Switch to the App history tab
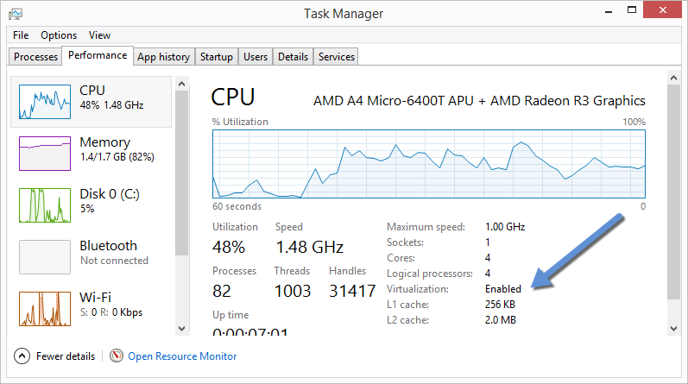This screenshot has width=688, height=384. [x=163, y=57]
